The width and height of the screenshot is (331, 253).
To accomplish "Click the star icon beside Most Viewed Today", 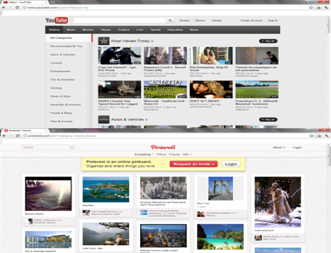I will (x=104, y=41).
